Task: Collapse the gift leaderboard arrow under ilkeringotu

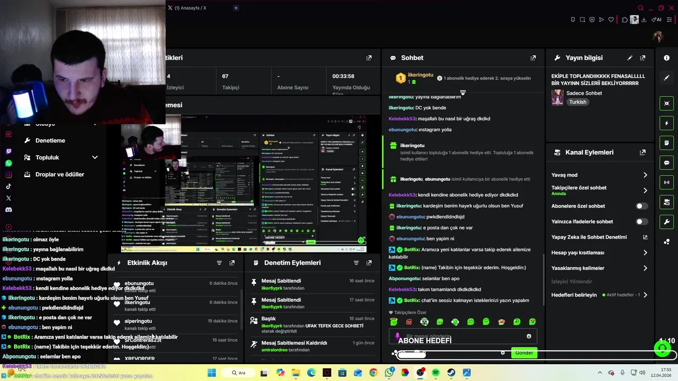Action: click(463, 93)
